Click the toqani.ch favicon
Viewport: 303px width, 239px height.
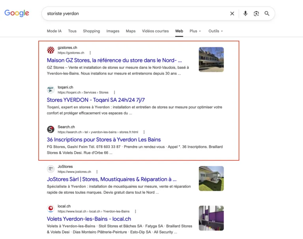pyautogui.click(x=50, y=90)
